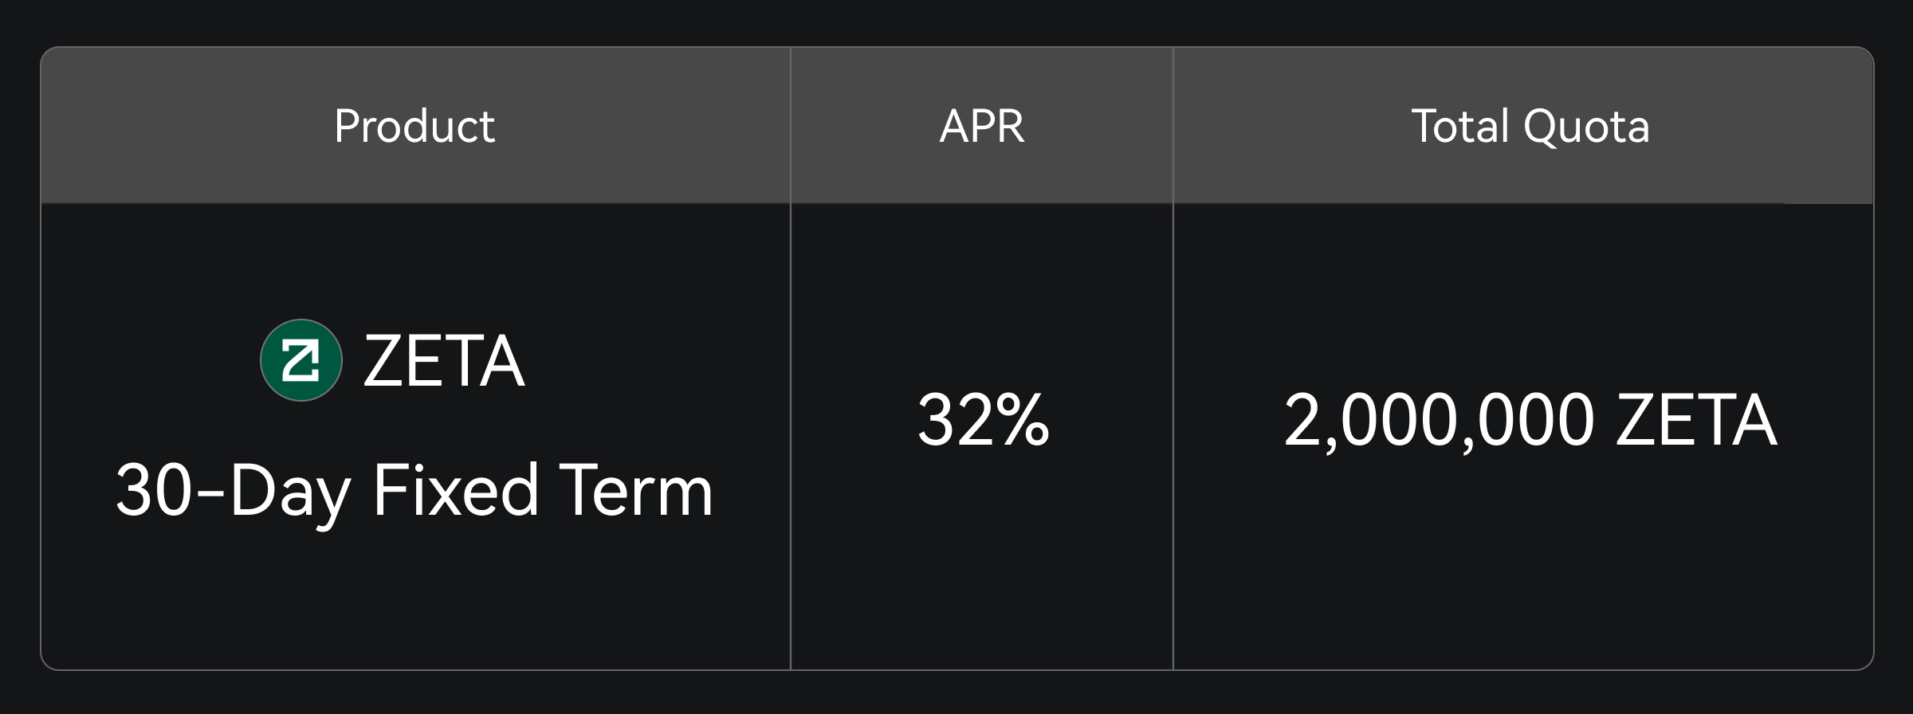Click the 2,000,000 number in quota cell

coord(1439,420)
